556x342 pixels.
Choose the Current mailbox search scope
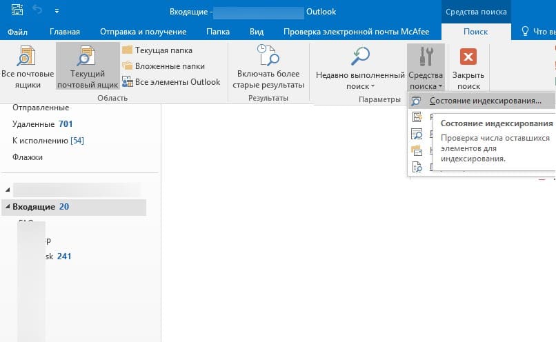tap(88, 66)
